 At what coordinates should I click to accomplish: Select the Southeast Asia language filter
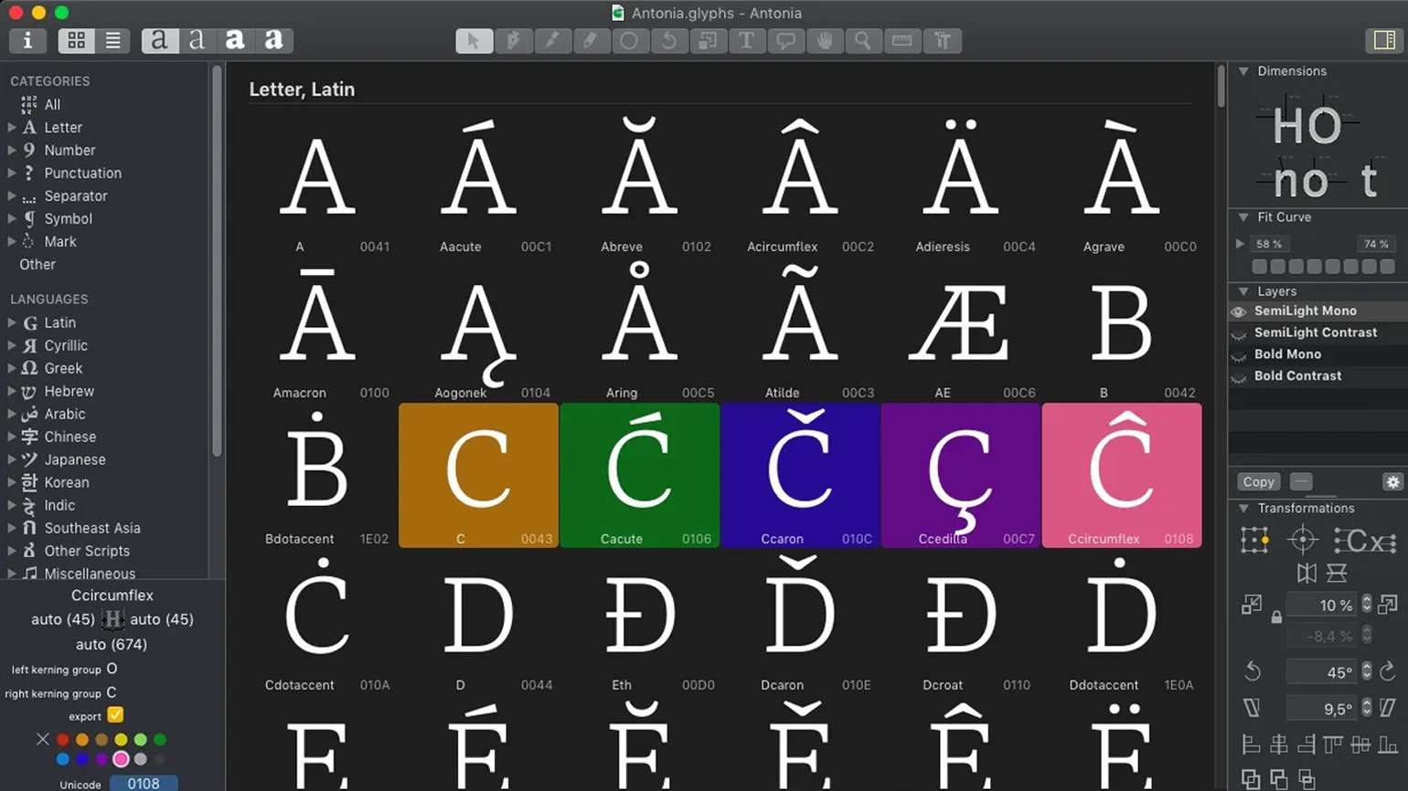point(92,528)
